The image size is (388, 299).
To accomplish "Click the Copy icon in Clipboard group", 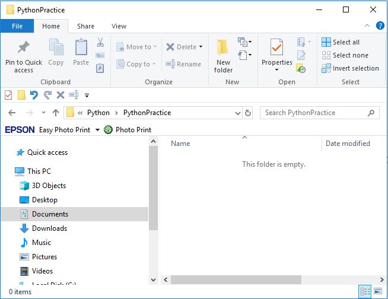I will (56, 47).
